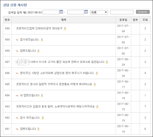Click lock icon on post 485 row
The image size is (153, 137).
click(x=95, y=84)
